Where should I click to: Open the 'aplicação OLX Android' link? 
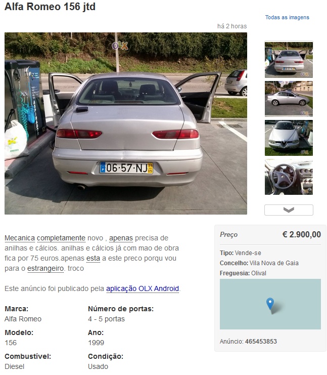pyautogui.click(x=143, y=288)
